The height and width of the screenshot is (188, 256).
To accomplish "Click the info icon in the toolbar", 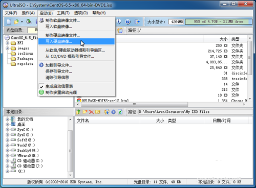I will point(119,21).
